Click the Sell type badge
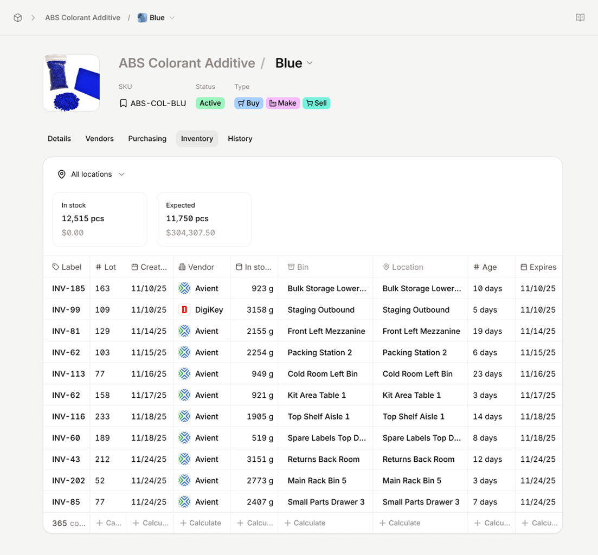Image resolution: width=598 pixels, height=555 pixels. click(317, 104)
